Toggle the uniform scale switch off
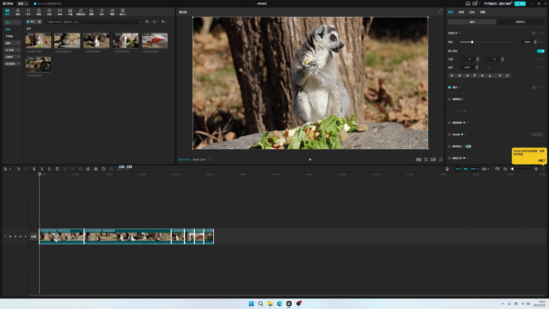Screen dimensions: 549x309 [540, 51]
